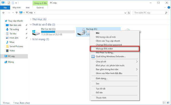171x105 pixels.
Task: Choose Định dạng... from context menu
Action: [115, 78]
